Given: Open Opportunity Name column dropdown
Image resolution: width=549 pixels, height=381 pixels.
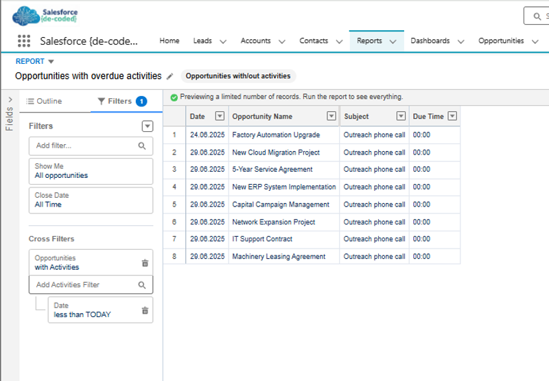Looking at the screenshot, I should 331,116.
